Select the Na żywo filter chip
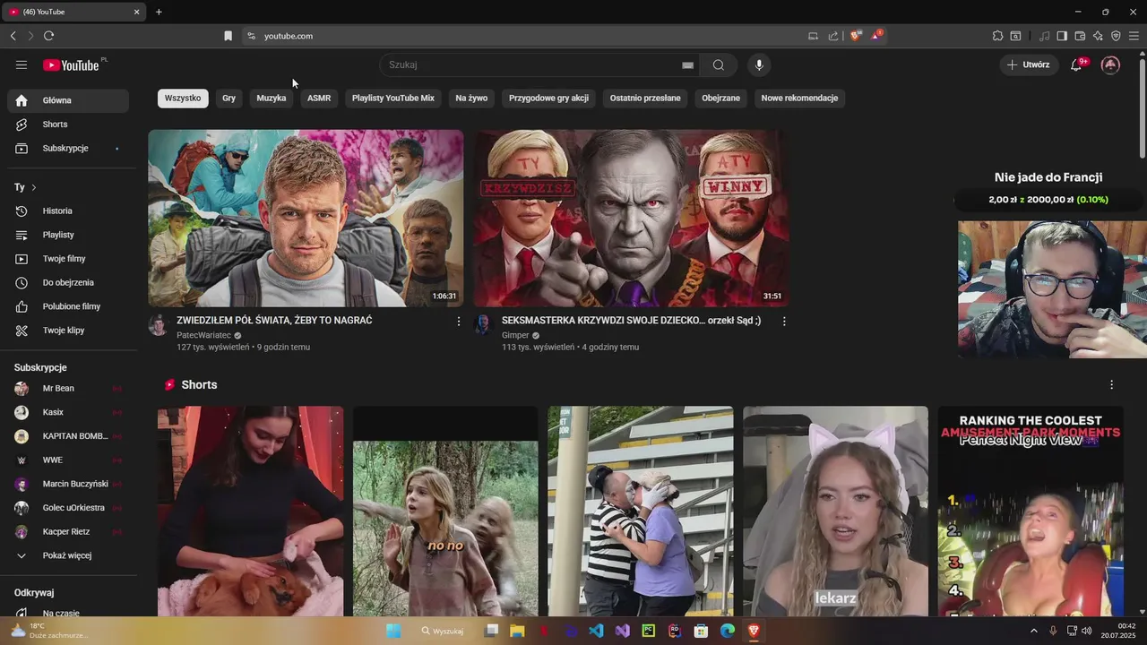The height and width of the screenshot is (645, 1147). 471,98
